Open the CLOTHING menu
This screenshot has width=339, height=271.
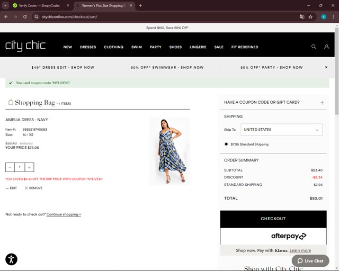tap(114, 47)
